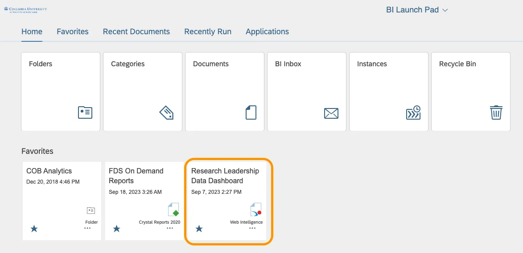This screenshot has width=523, height=253.
Task: Click the Columbia University logo
Action: point(25,9)
